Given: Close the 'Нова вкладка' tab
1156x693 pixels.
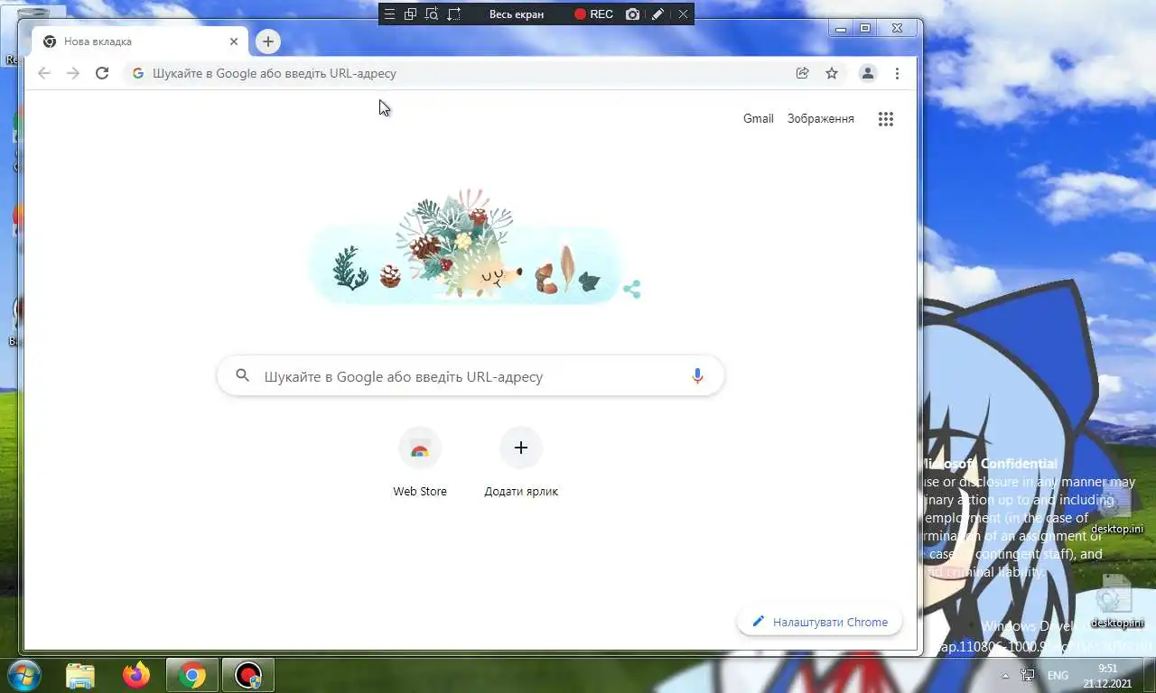Looking at the screenshot, I should point(234,42).
